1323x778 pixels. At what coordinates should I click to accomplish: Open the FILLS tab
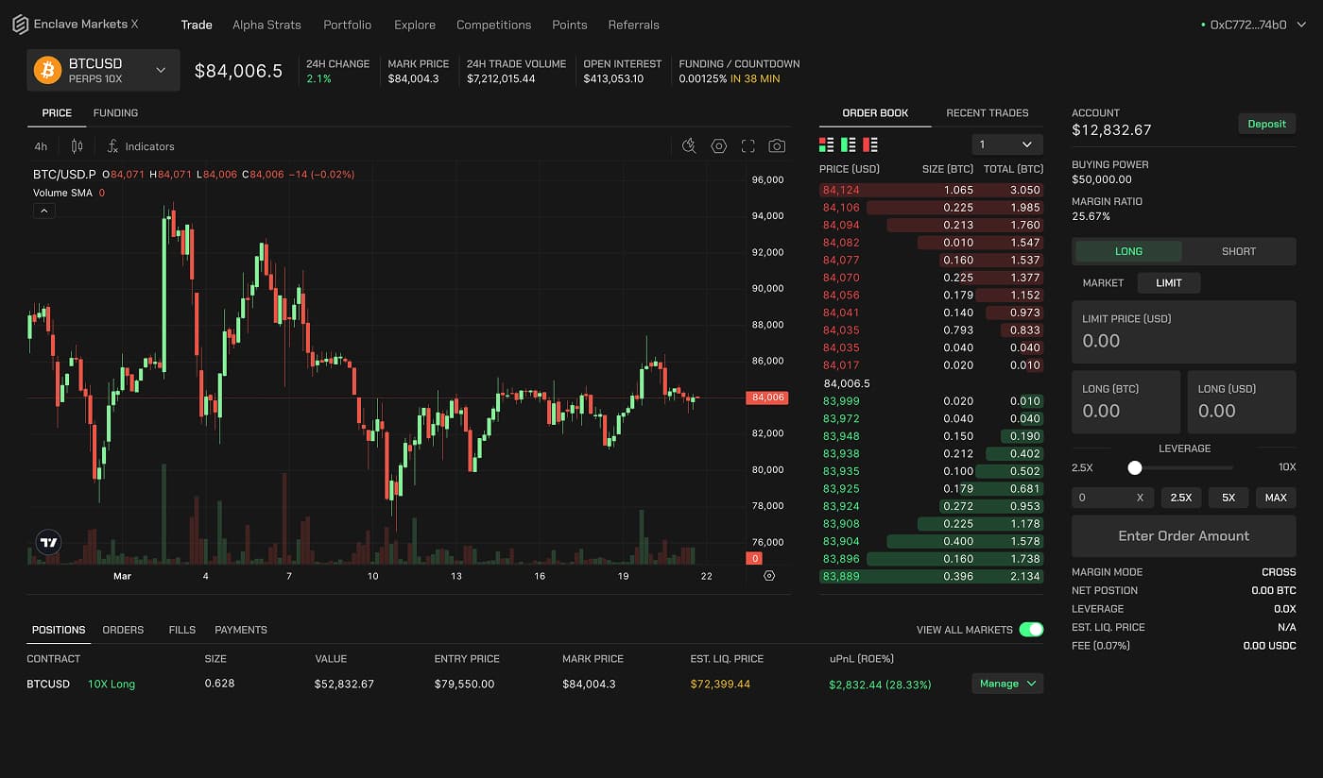click(x=181, y=630)
